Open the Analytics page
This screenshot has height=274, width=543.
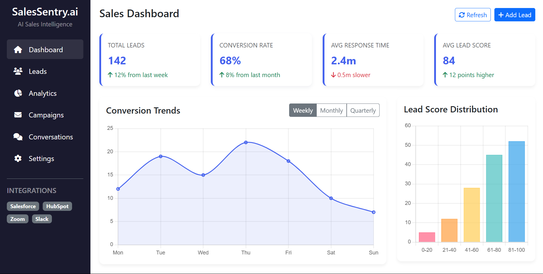(45, 93)
